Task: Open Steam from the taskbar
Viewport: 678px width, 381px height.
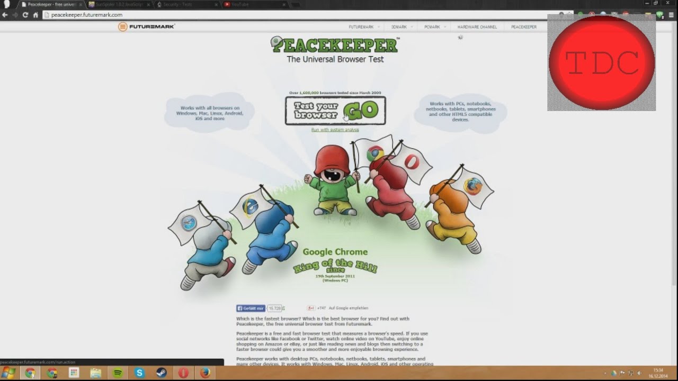Action: 161,373
